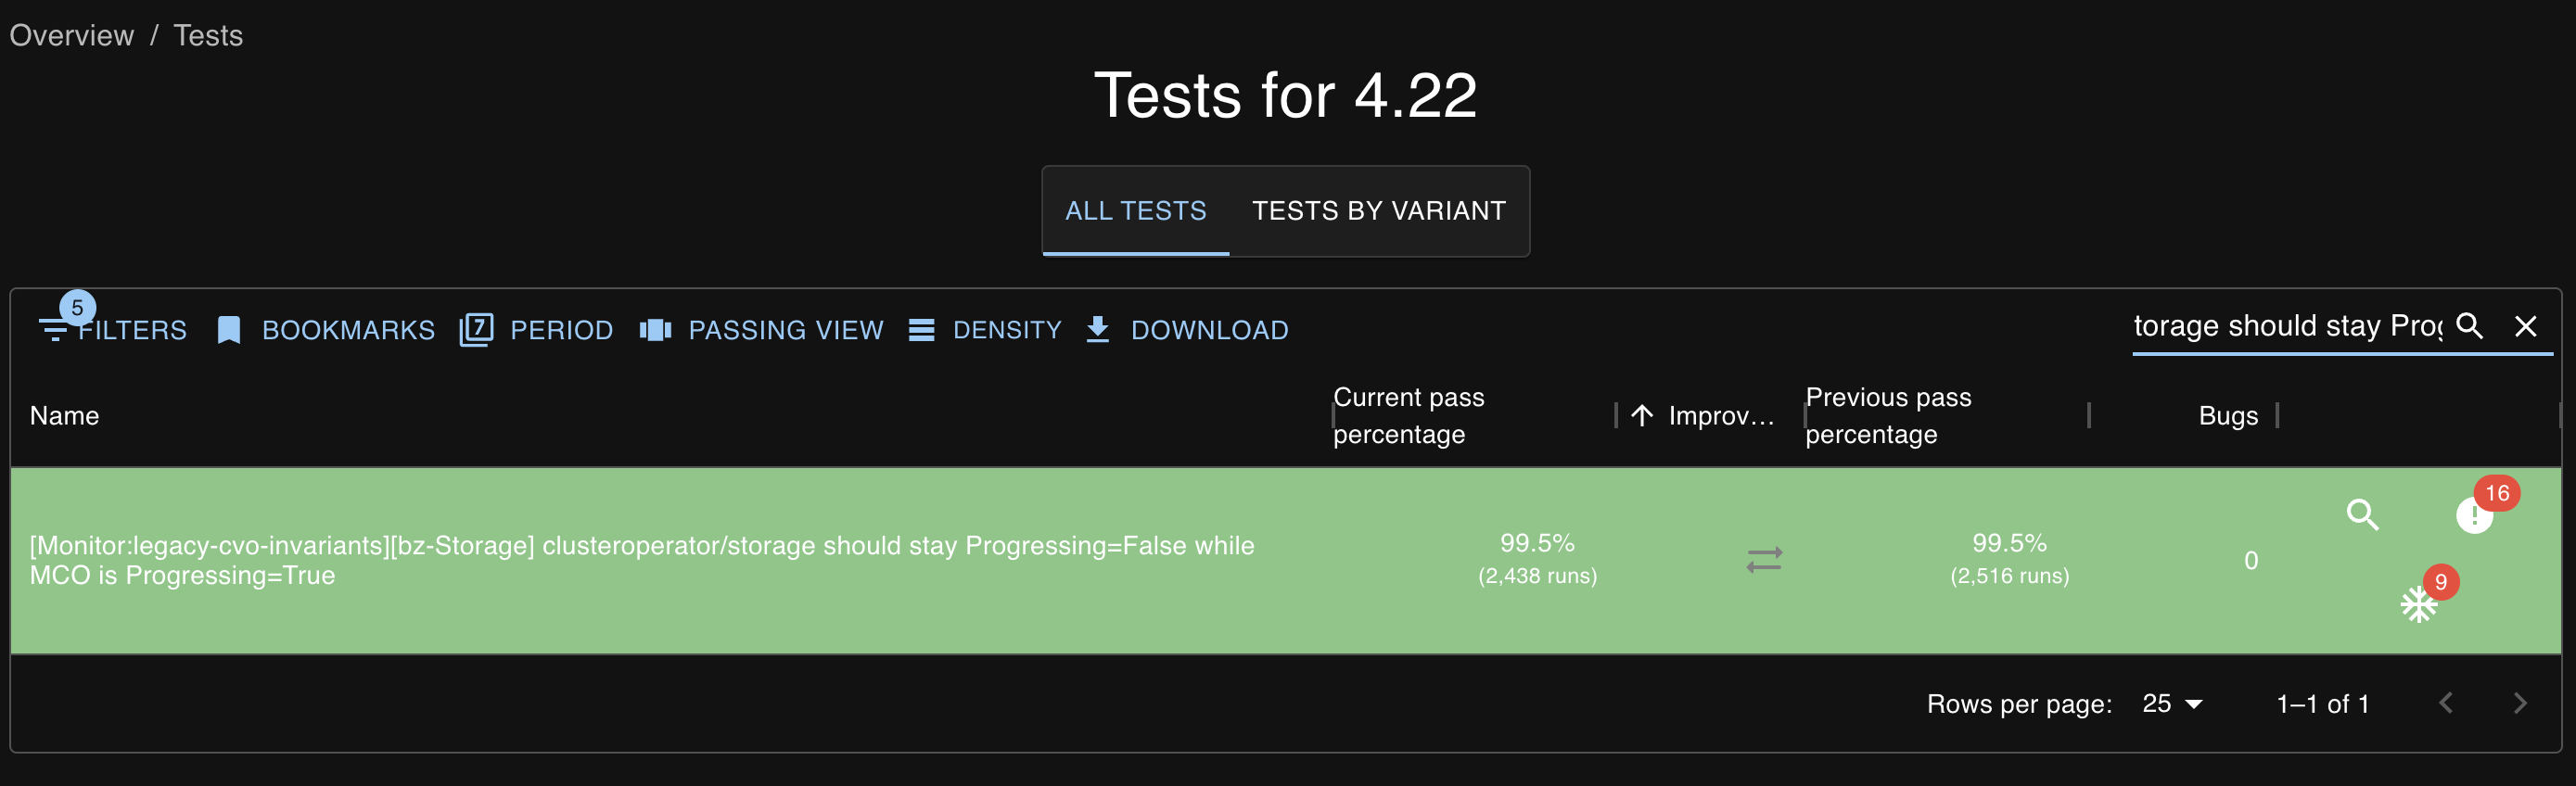This screenshot has height=786, width=2576.
Task: Sort by the Improvement column header
Action: 1719,416
